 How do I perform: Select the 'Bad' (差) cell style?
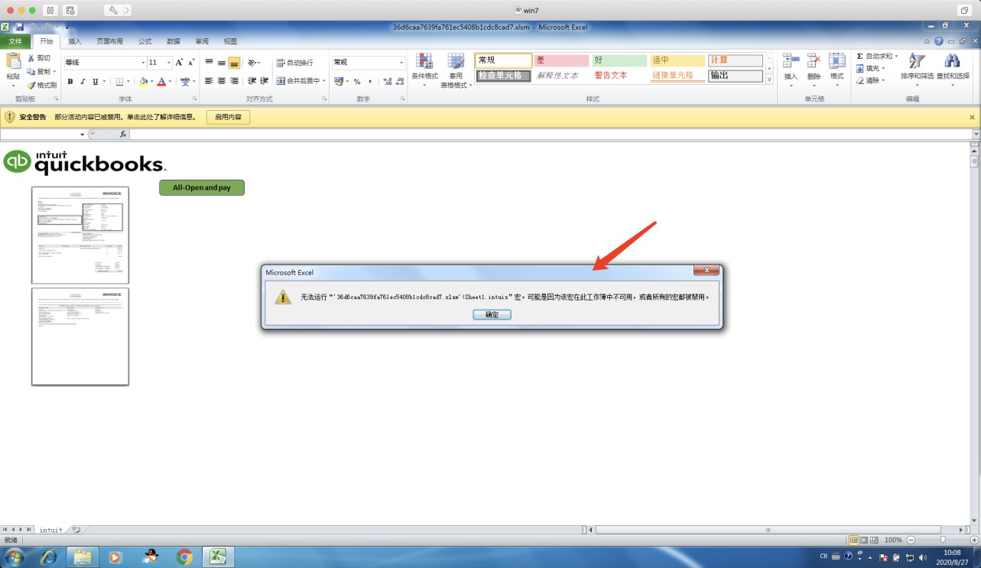pyautogui.click(x=561, y=60)
